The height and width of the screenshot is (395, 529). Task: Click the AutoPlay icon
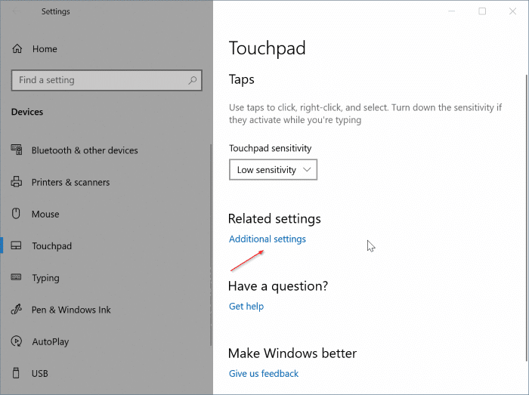pyautogui.click(x=16, y=341)
